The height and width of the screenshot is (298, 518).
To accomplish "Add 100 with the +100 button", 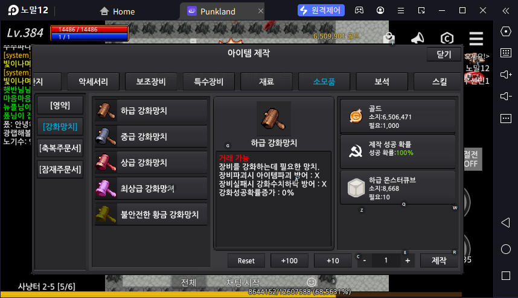I will 289,261.
